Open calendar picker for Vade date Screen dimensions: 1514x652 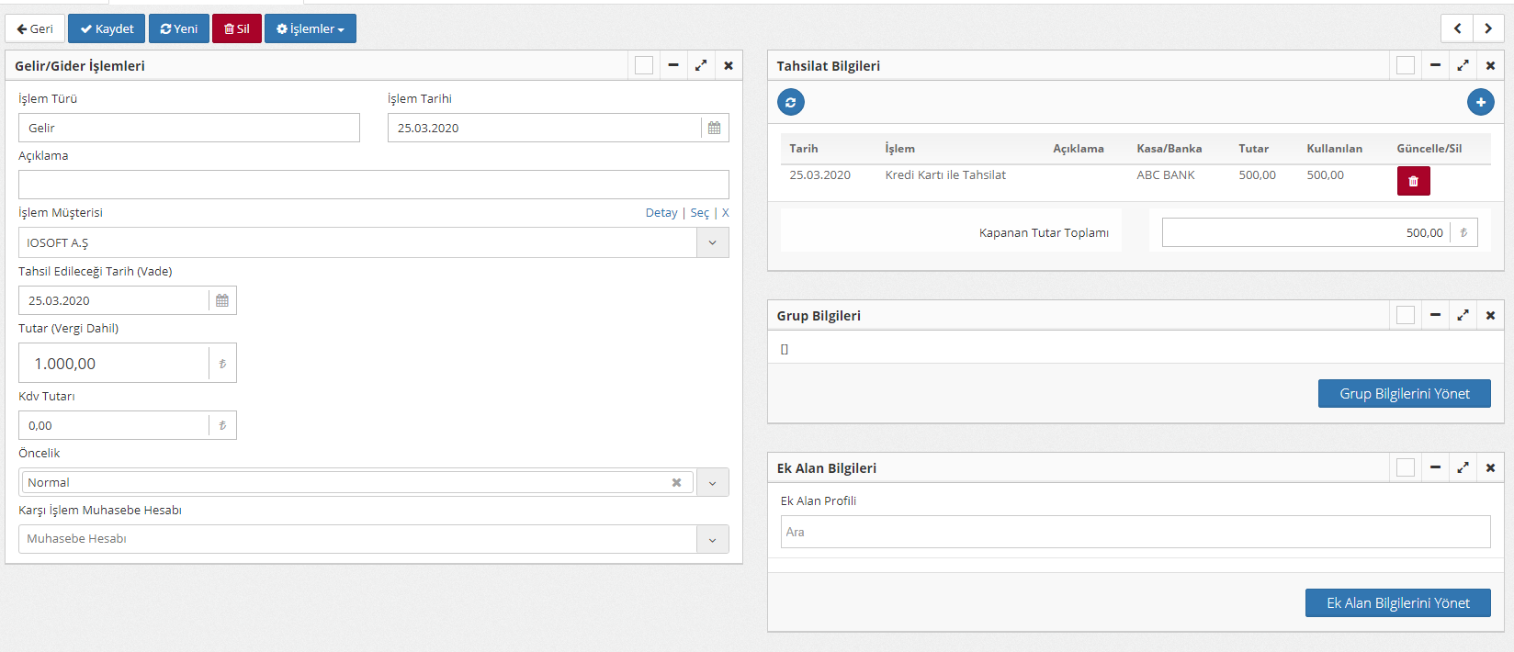point(222,300)
